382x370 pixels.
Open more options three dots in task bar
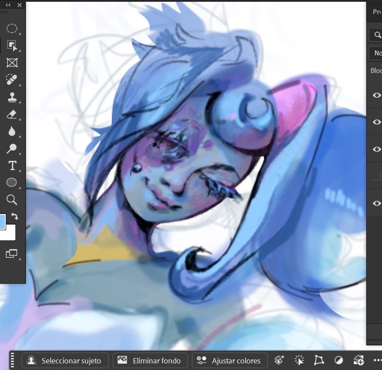point(377,360)
